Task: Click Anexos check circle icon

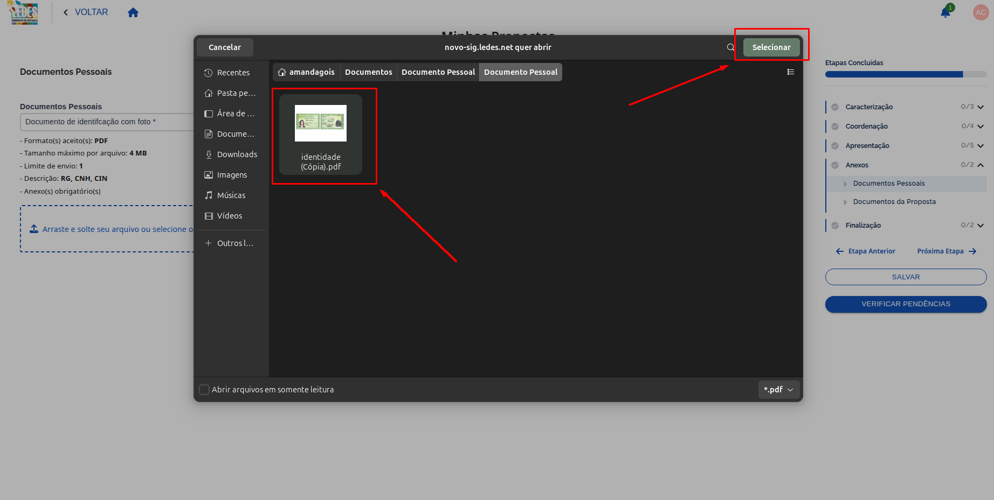Action: tap(835, 165)
